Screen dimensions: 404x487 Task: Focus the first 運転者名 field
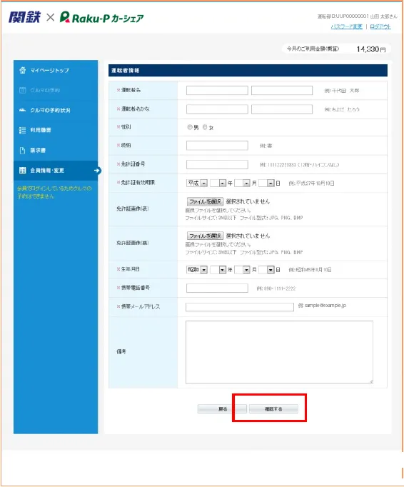pos(217,91)
